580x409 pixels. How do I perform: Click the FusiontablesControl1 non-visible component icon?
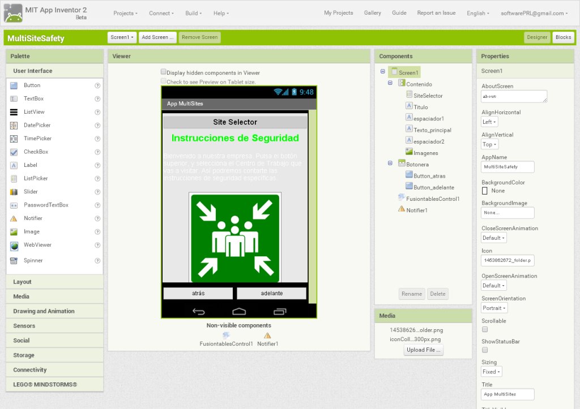point(226,335)
